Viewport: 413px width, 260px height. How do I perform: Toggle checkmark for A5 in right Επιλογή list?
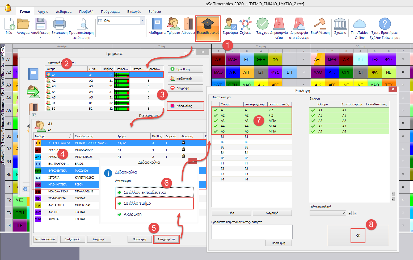pyautogui.click(x=313, y=115)
